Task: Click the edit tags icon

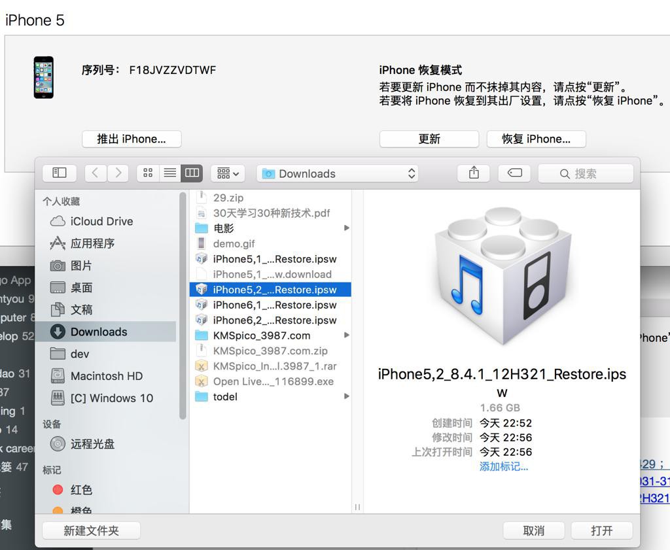Action: 514,173
